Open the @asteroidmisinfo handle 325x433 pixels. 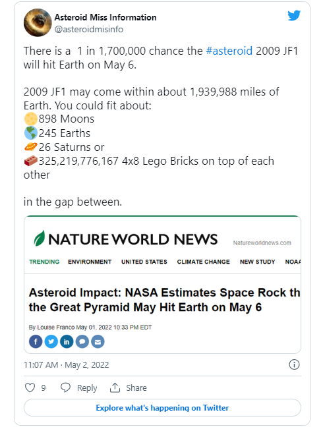(89, 29)
